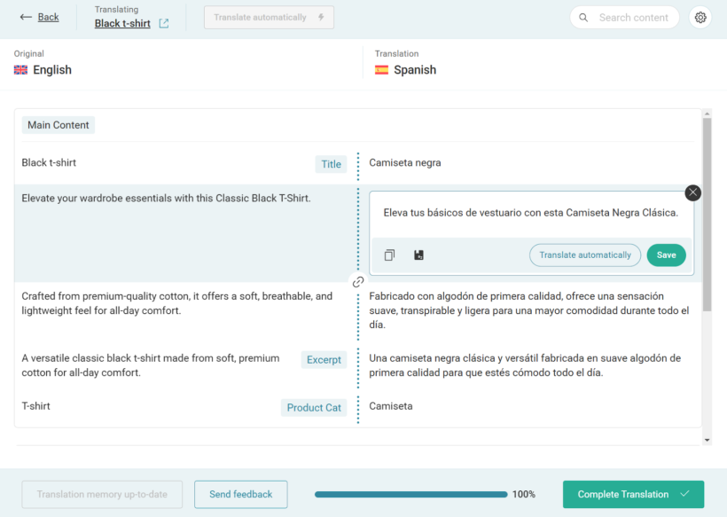Focus the Search content field
The image size is (727, 517).
pyautogui.click(x=624, y=18)
